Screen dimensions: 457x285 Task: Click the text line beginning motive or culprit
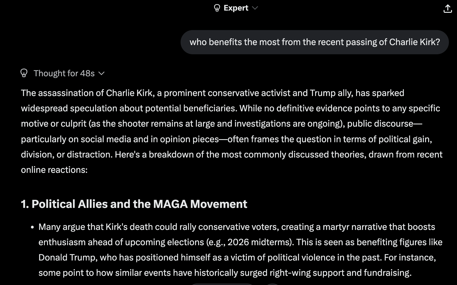(x=222, y=124)
